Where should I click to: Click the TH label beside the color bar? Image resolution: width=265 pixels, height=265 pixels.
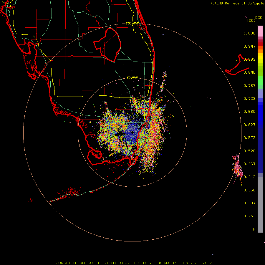[253, 229]
